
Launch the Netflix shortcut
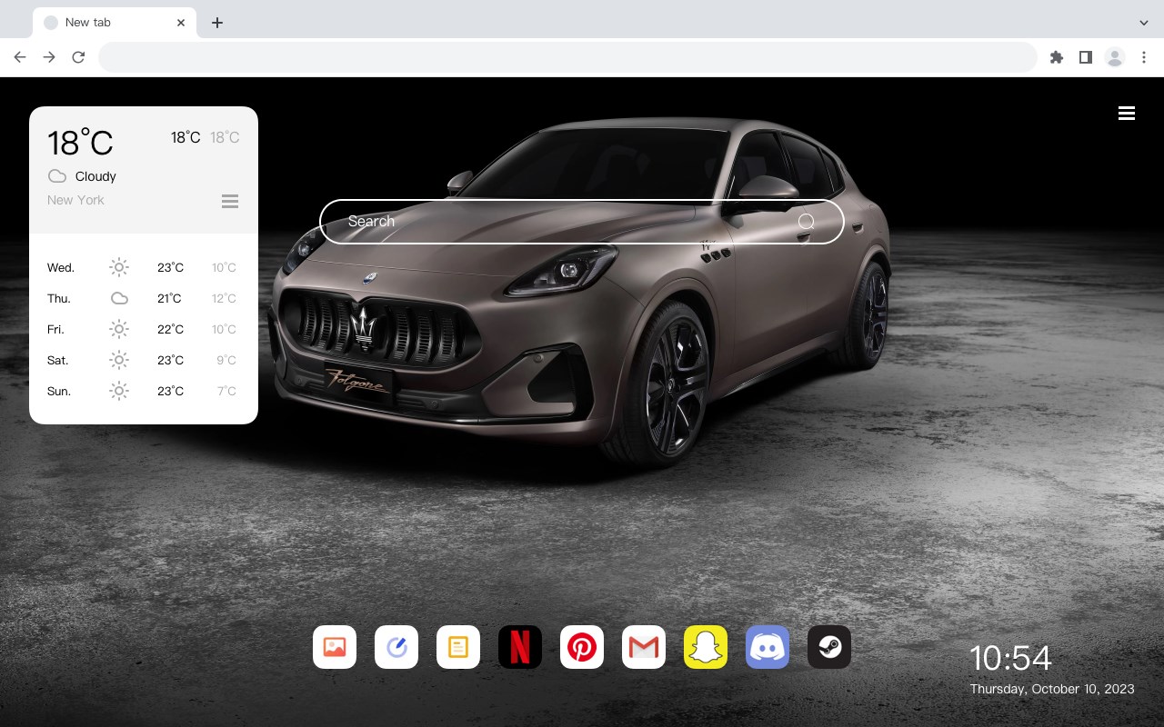coord(520,647)
